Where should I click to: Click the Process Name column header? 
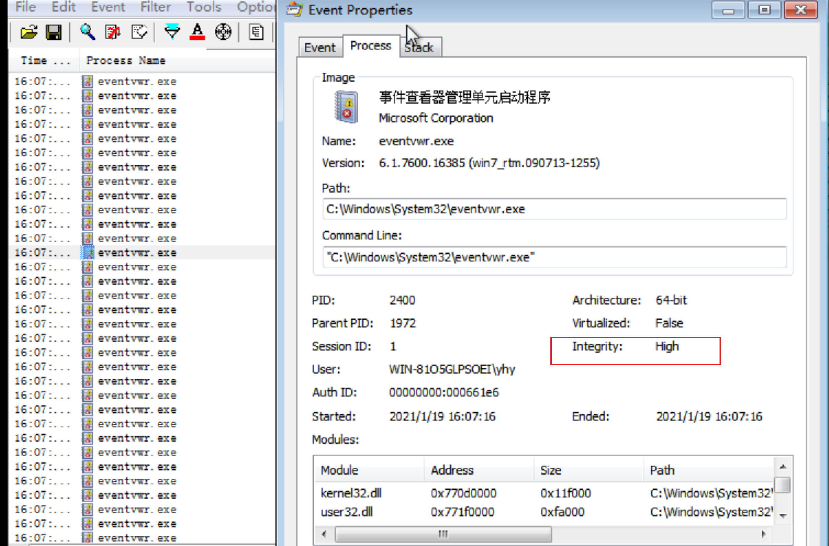pyautogui.click(x=126, y=61)
